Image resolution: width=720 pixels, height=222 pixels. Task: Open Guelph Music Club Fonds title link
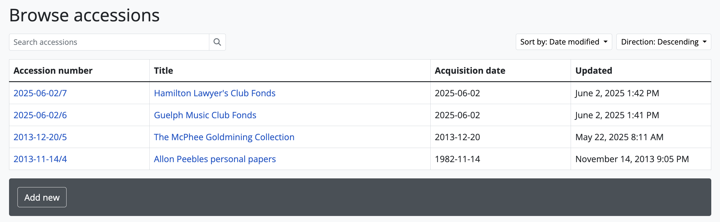pos(205,115)
